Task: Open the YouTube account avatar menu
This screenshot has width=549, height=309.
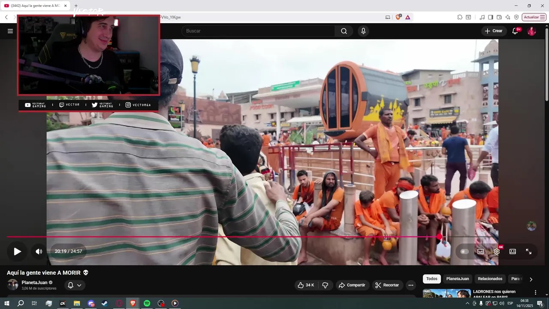Action: point(531,31)
